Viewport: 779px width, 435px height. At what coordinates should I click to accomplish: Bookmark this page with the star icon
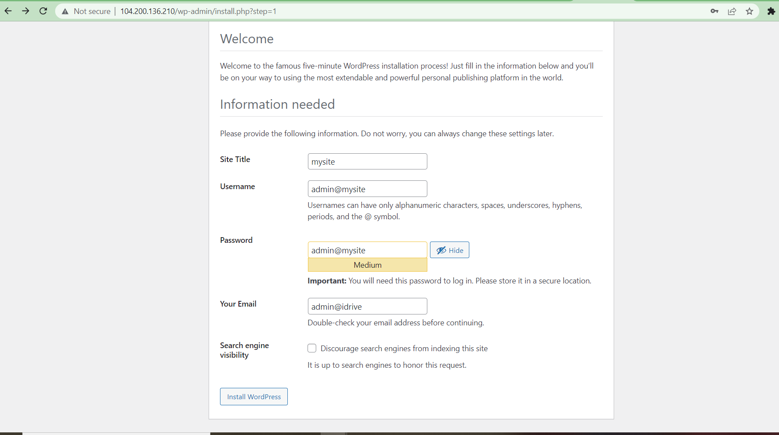coord(749,11)
